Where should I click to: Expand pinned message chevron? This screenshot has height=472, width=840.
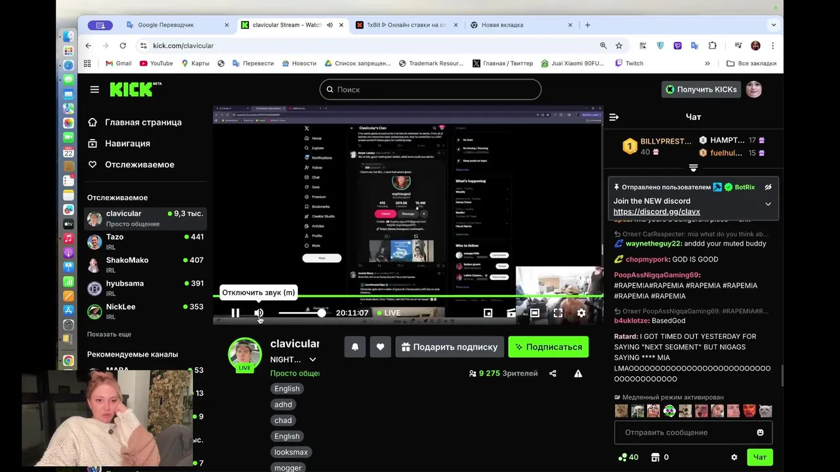click(x=768, y=204)
